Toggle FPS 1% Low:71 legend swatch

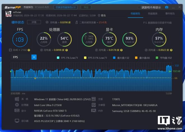point(58,58)
